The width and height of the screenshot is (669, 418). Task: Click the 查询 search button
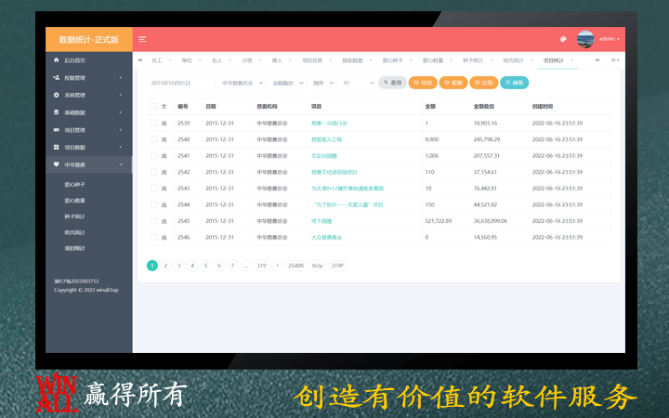[x=392, y=83]
